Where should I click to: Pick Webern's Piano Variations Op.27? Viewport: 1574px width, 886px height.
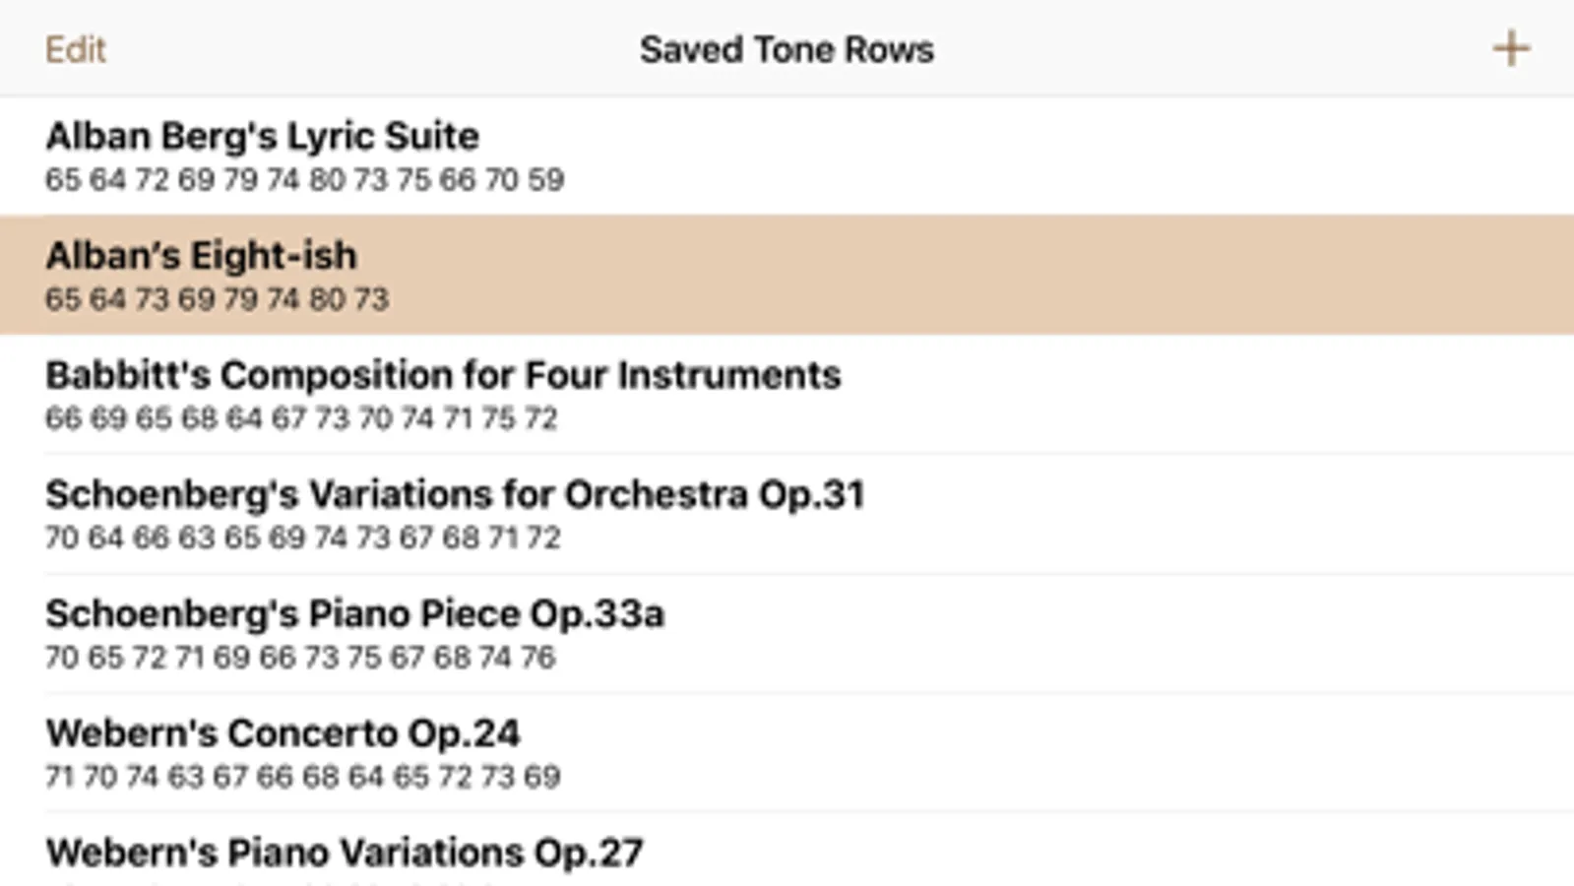coord(345,853)
